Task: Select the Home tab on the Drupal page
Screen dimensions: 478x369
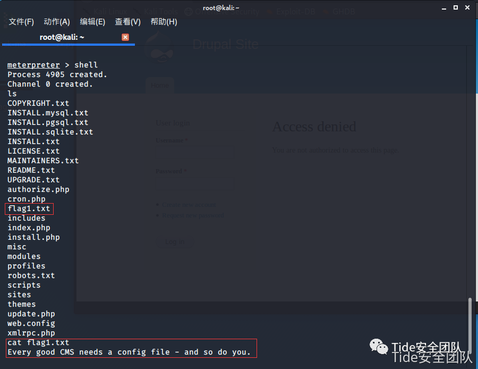Action: 160,86
